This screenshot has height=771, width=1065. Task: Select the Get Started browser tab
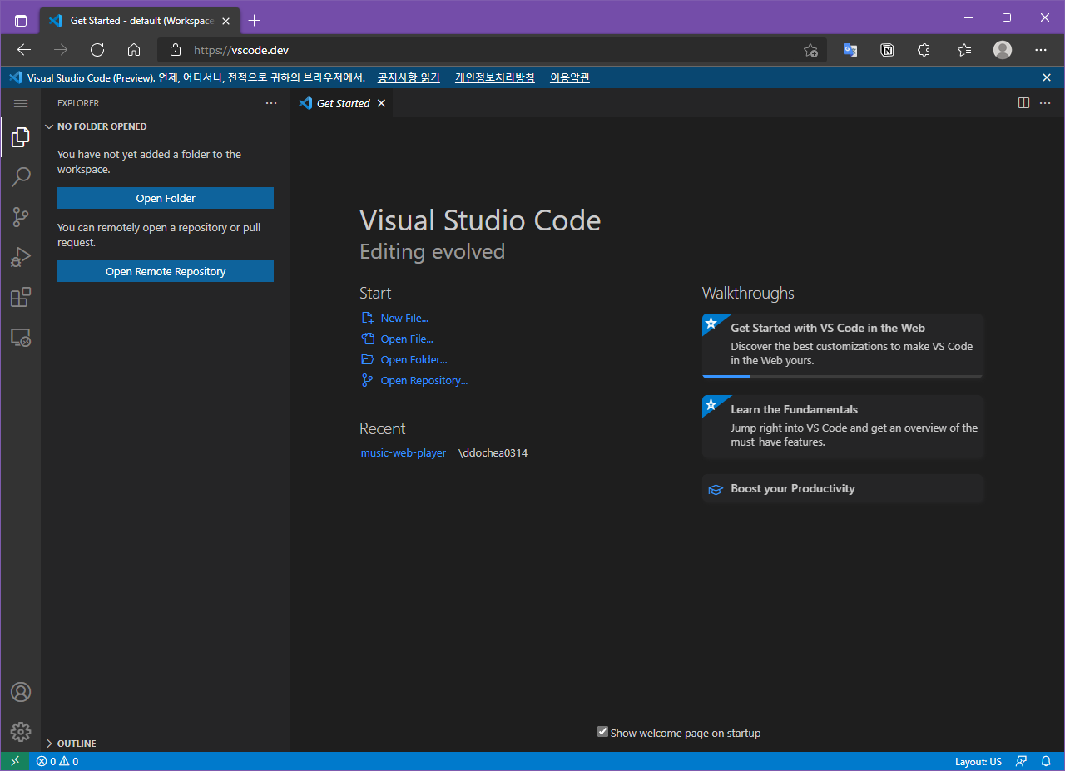(139, 20)
